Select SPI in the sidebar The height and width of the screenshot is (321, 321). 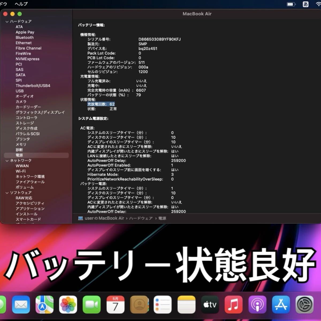tap(19, 80)
